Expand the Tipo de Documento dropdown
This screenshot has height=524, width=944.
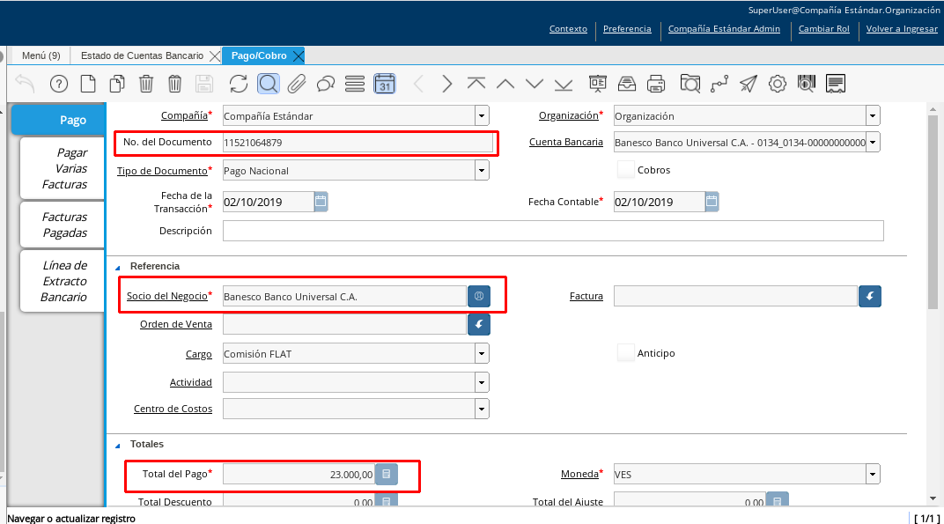[482, 170]
